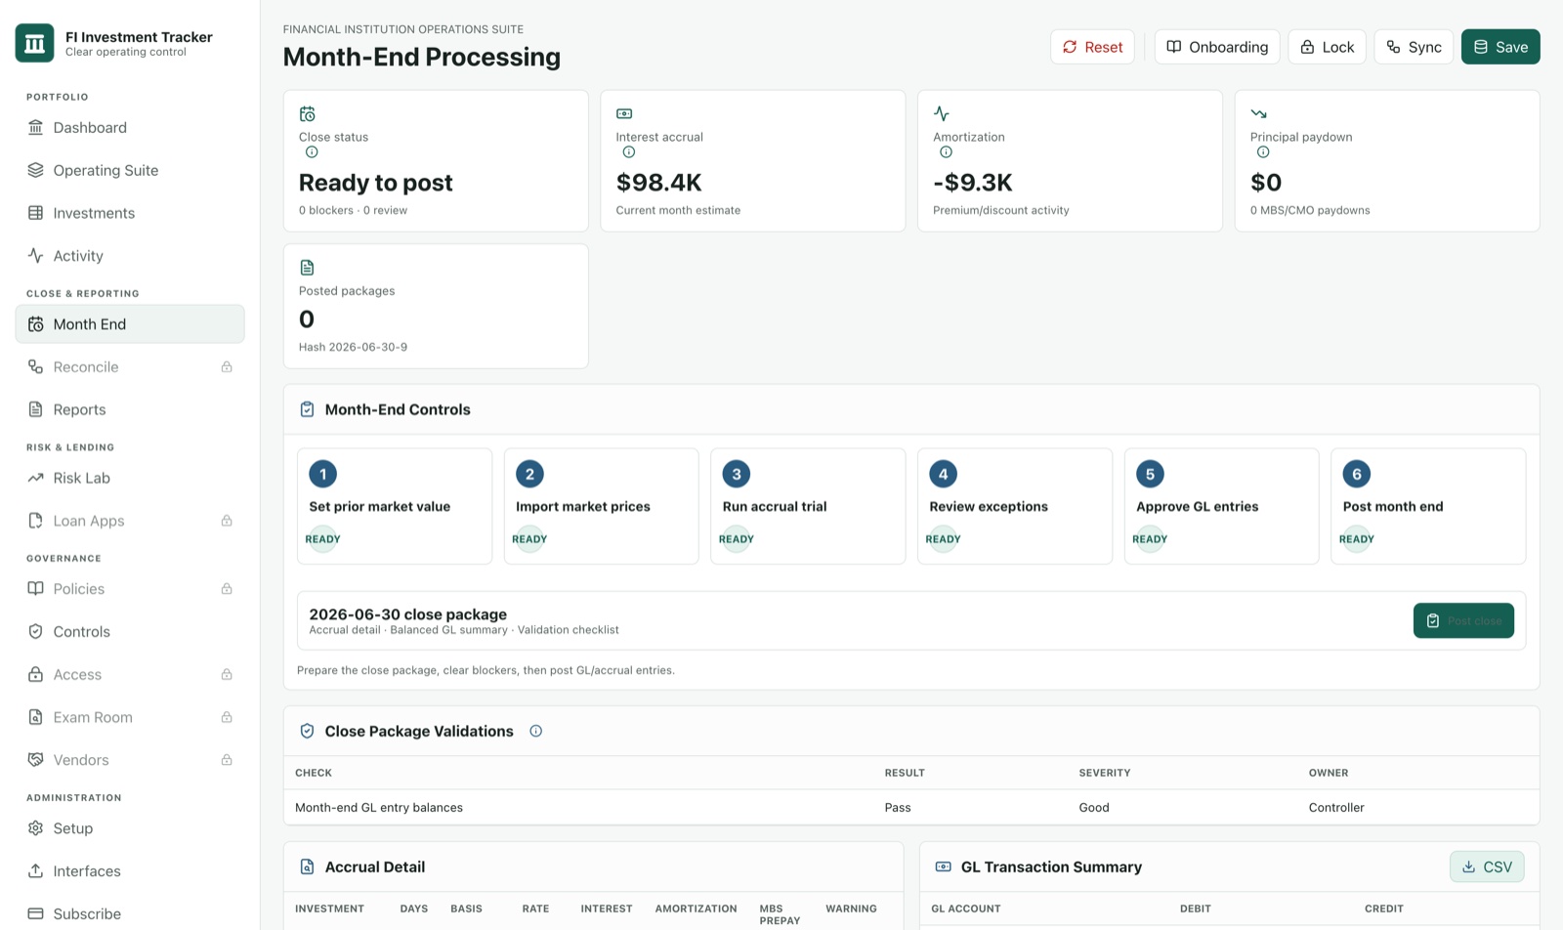Screen dimensions: 1563x930
Task: Click the lock icon beside Exam Room
Action: coord(227,717)
